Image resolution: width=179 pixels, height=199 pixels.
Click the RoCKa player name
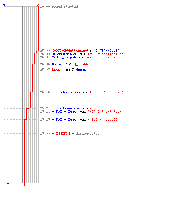95,108
